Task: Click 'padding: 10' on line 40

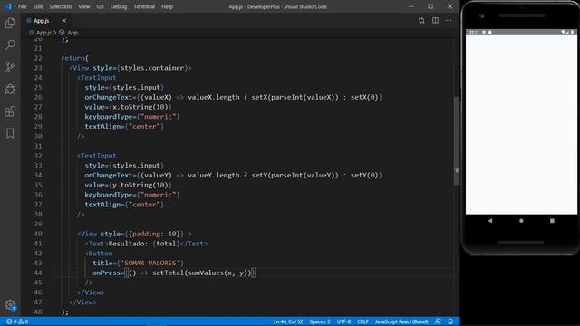Action: tap(155, 234)
